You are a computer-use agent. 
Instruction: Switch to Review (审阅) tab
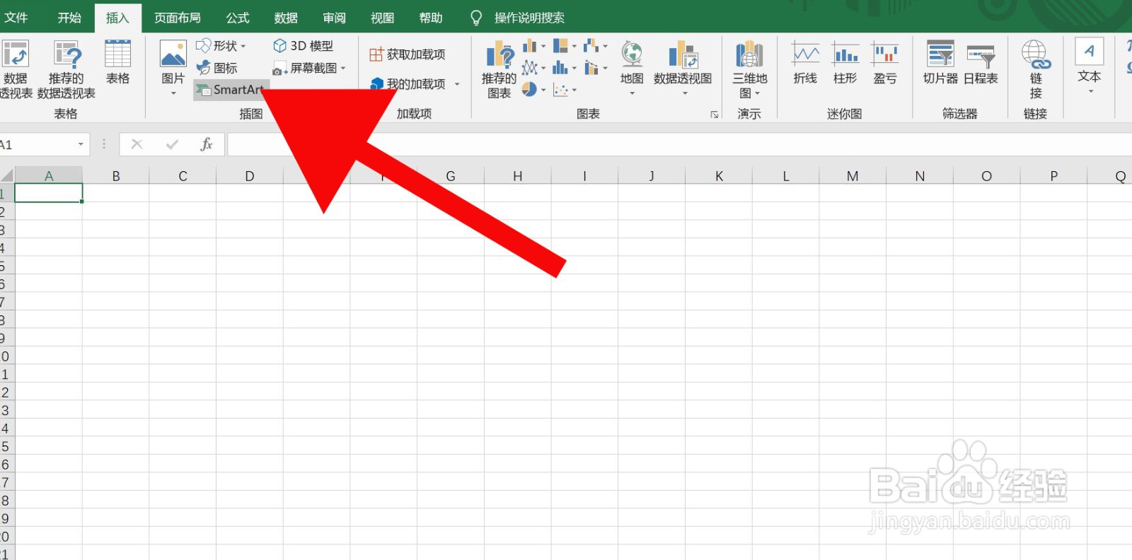pos(334,18)
